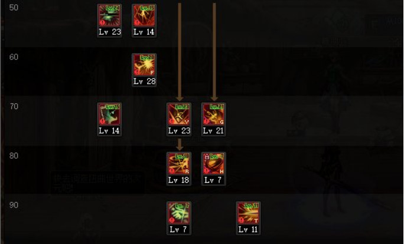Click the red lightning Lv 14 skill in row 50
Screen dimensions: 404x244
coord(144,21)
